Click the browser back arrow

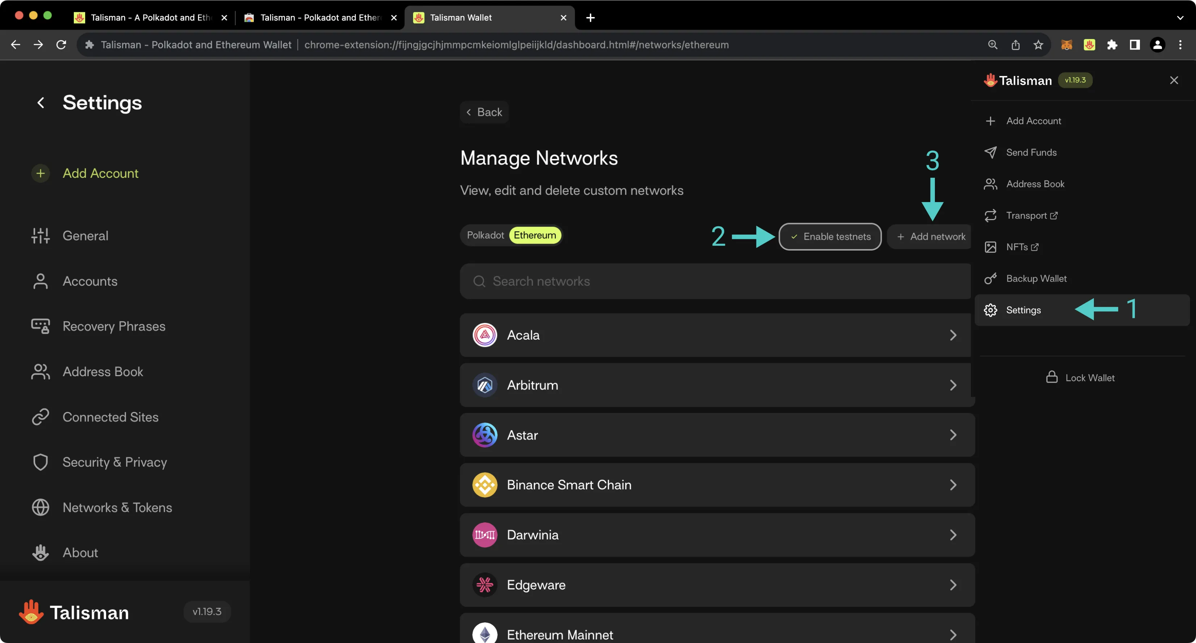(15, 45)
